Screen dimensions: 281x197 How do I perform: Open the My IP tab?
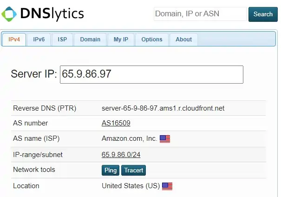(x=121, y=39)
